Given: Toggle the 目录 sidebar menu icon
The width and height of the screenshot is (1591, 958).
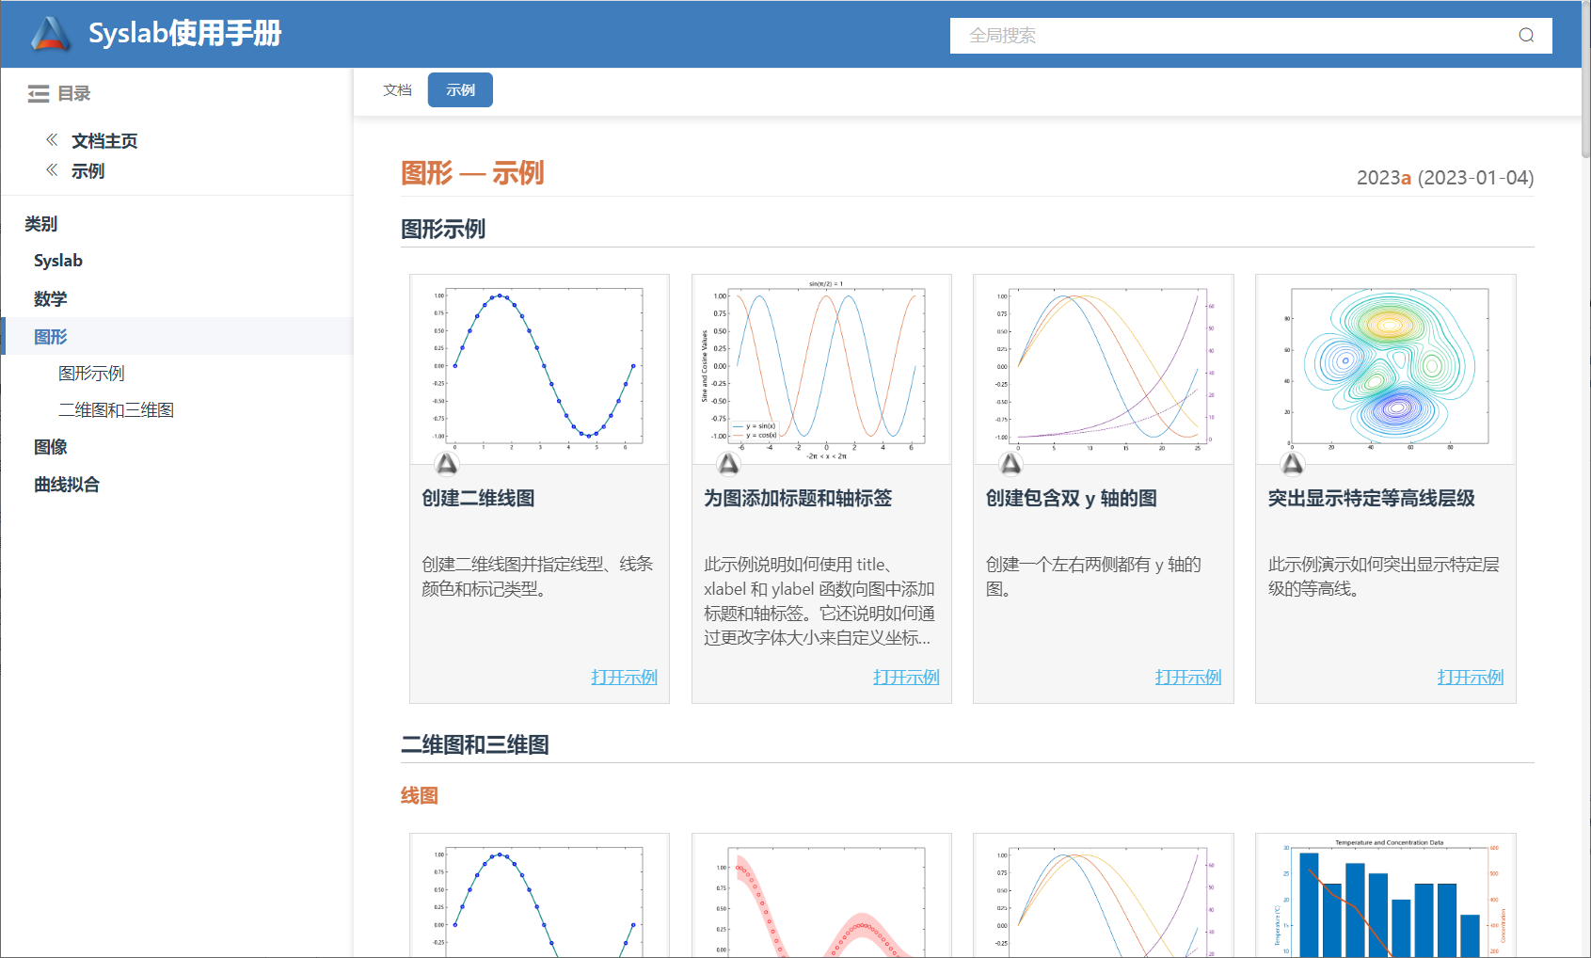Looking at the screenshot, I should click(x=39, y=94).
